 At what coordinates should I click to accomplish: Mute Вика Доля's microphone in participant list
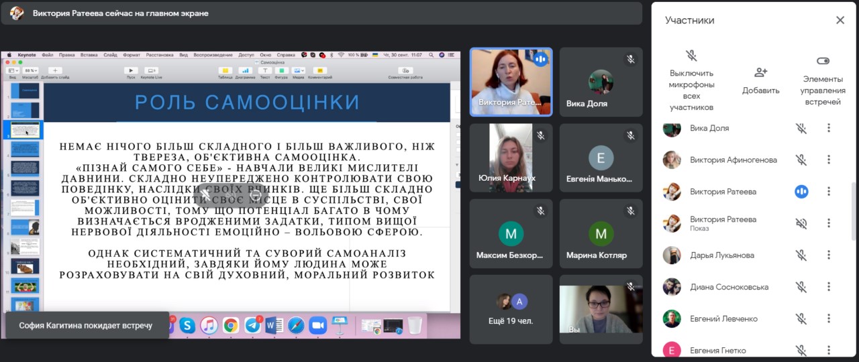point(801,128)
